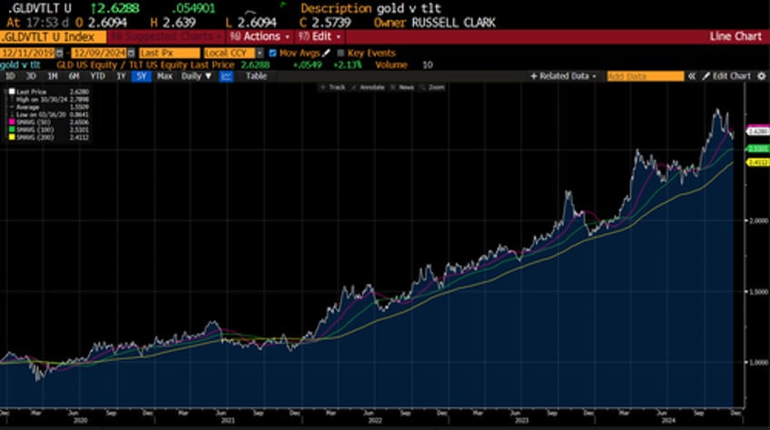770x430 pixels.
Task: Click the end date field 12/09/2024
Action: (100, 53)
